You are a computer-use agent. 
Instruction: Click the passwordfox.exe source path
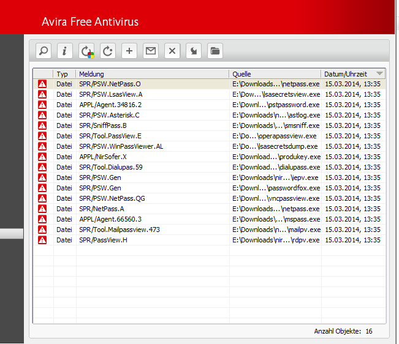(276, 188)
